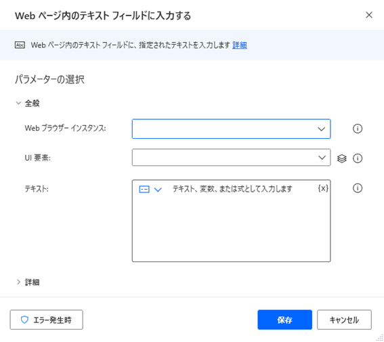Click the Abc action icon in banner
The width and height of the screenshot is (384, 342).
[x=20, y=45]
